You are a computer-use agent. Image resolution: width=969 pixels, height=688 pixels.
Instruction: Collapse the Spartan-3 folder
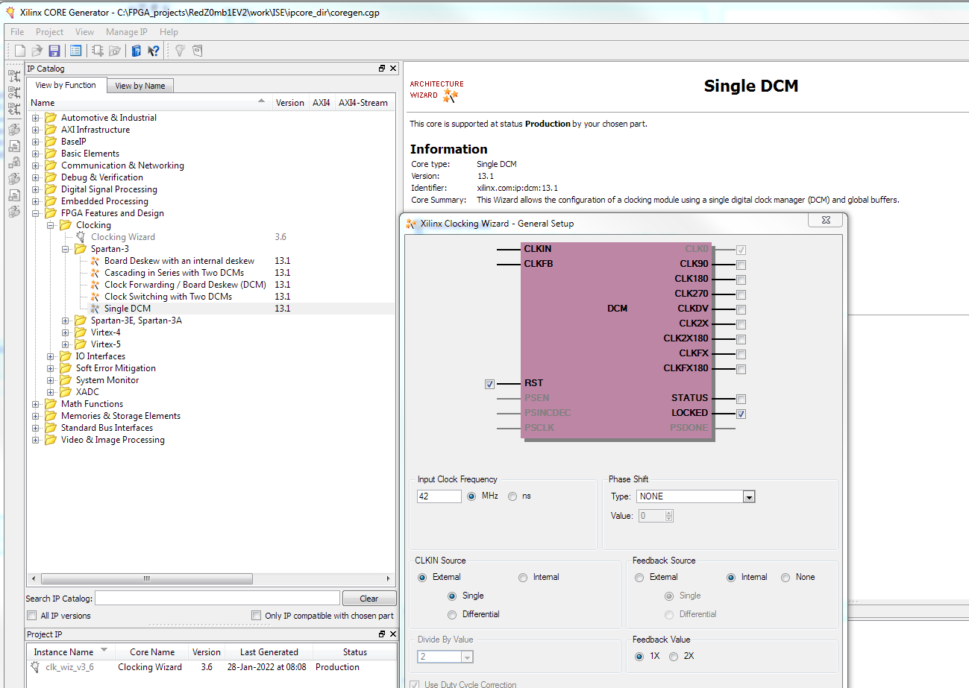[65, 249]
